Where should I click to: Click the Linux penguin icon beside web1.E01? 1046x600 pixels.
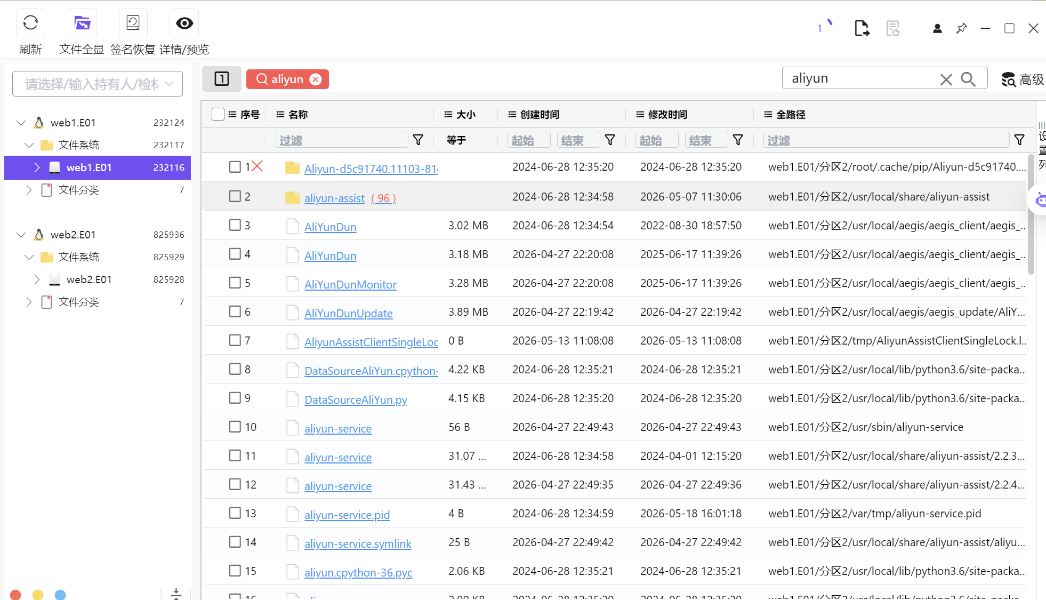tap(39, 123)
